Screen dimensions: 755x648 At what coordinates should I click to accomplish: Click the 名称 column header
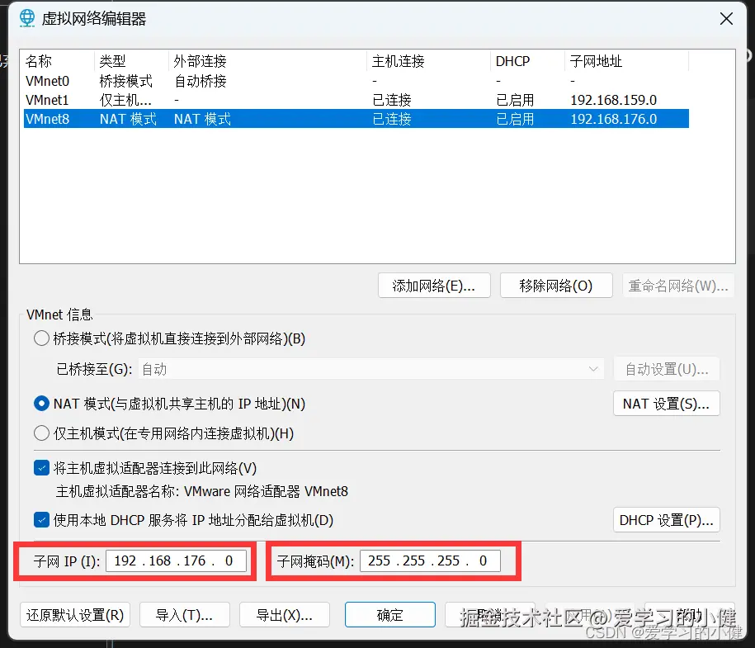coord(58,61)
